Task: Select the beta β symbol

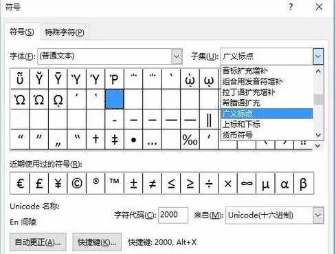Action: tap(304, 183)
